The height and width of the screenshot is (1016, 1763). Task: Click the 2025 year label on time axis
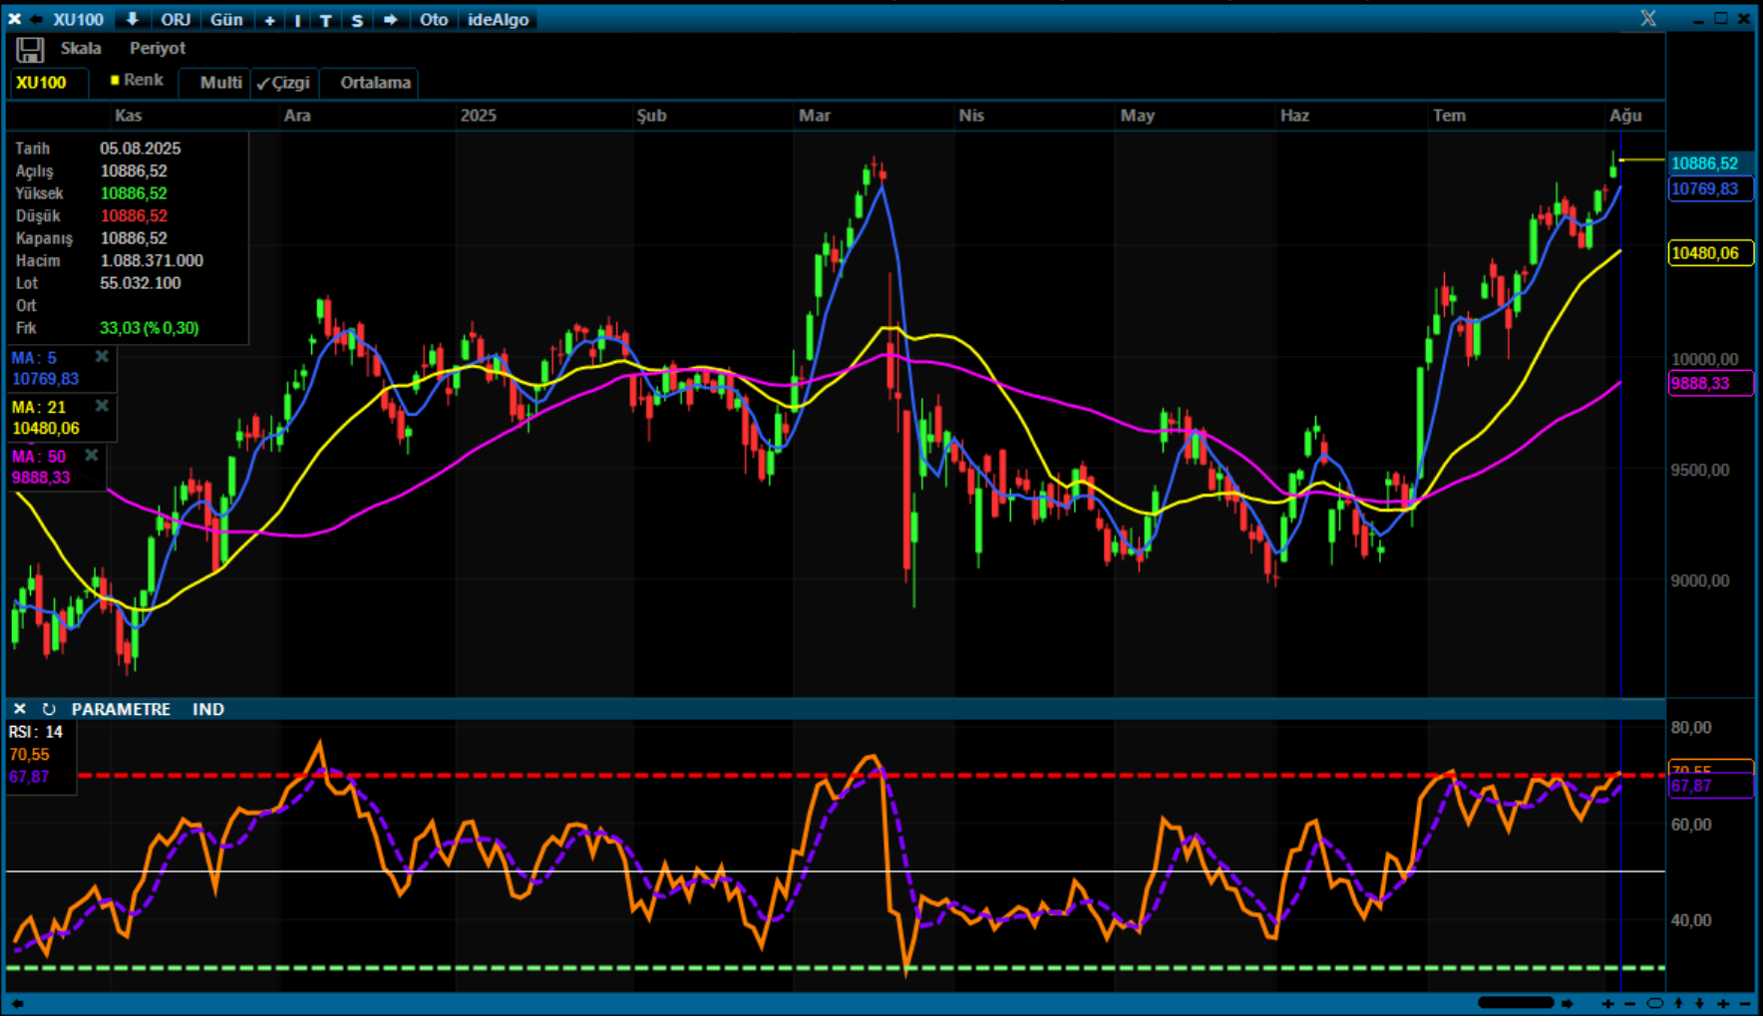tap(479, 116)
